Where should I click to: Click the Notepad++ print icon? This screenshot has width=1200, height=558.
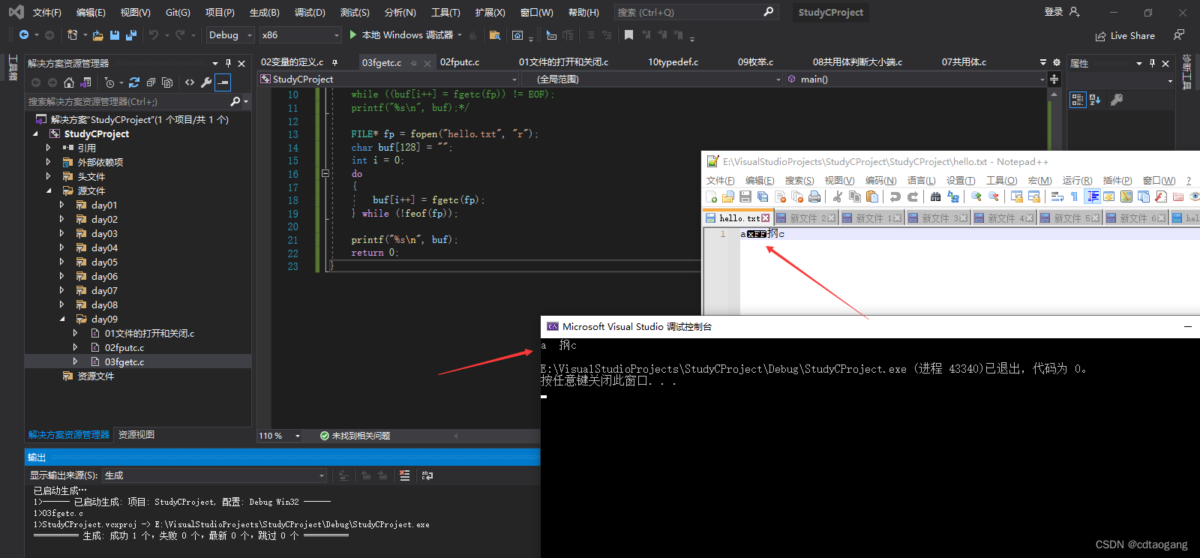click(814, 196)
